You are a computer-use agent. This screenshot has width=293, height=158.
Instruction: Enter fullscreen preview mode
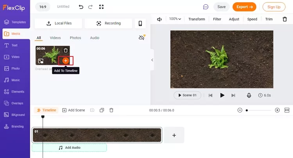(101, 7)
